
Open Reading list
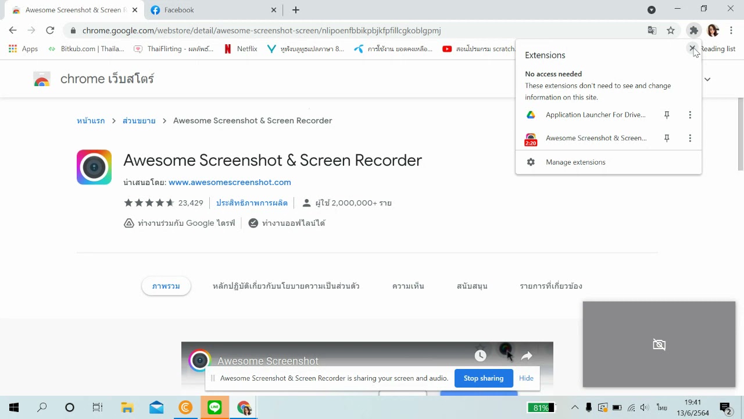click(x=718, y=49)
